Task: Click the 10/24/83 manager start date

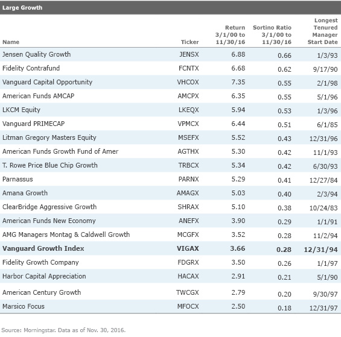Action: 323,208
